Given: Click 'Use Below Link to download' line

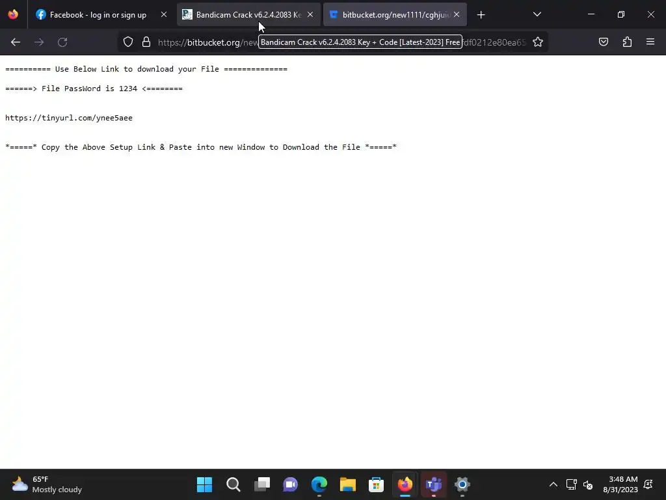Looking at the screenshot, I should pos(146,69).
